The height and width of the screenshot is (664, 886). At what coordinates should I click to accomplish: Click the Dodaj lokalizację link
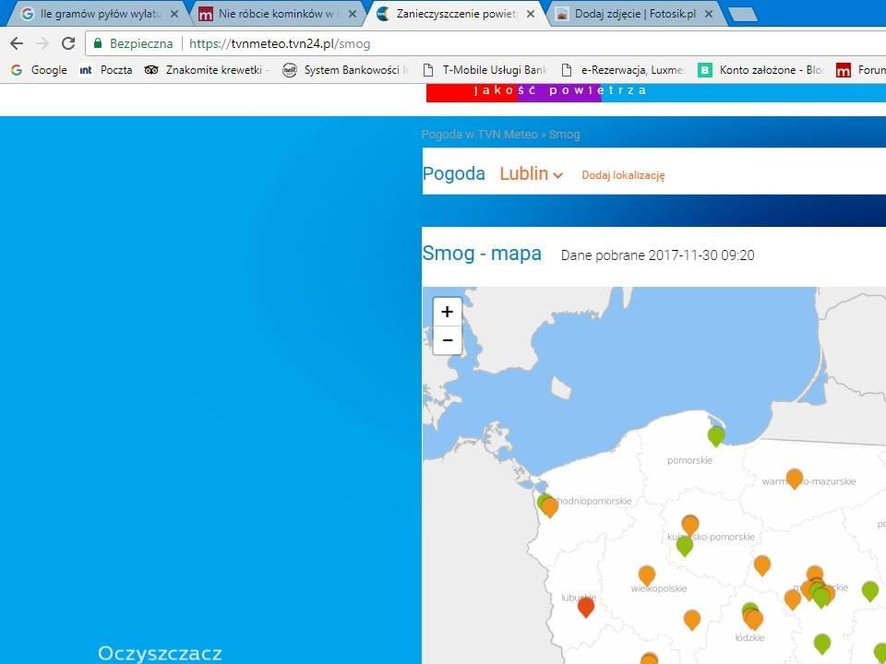pyautogui.click(x=623, y=175)
